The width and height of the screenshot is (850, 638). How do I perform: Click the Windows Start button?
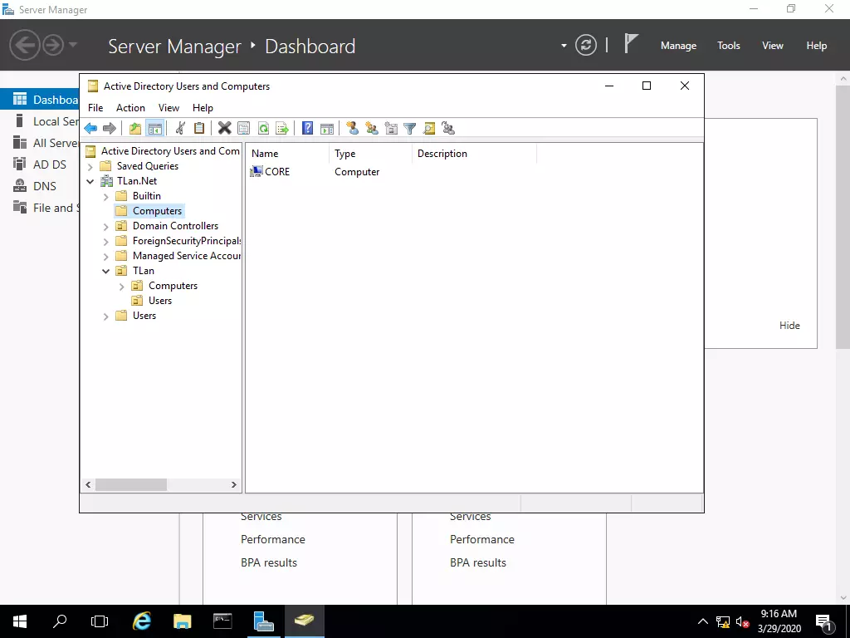20,621
